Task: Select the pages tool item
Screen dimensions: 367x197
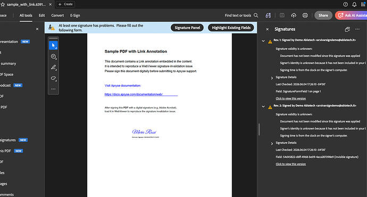Action: tap(4, 184)
